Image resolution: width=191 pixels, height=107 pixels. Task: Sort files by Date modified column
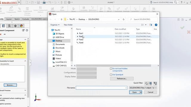click(120, 29)
